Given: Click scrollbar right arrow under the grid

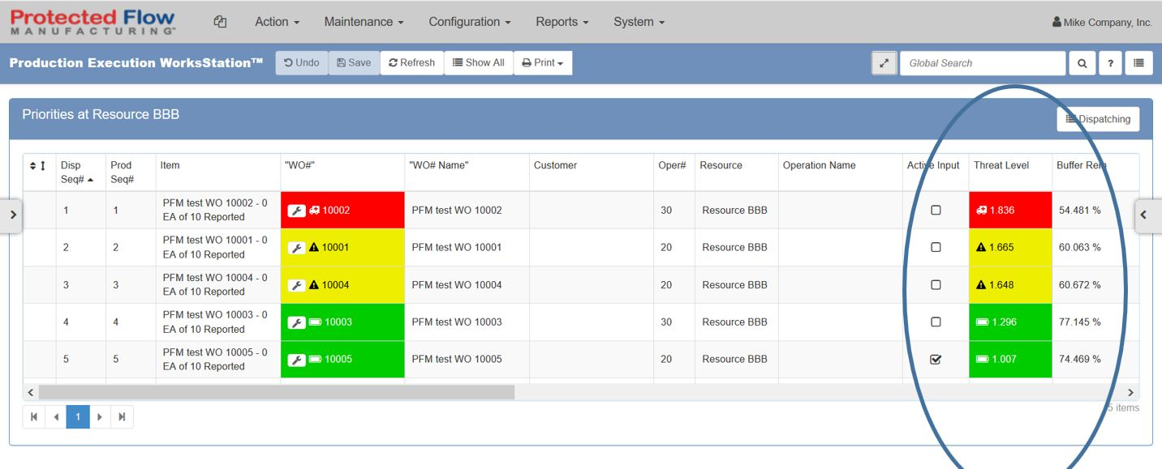Looking at the screenshot, I should pyautogui.click(x=1131, y=392).
